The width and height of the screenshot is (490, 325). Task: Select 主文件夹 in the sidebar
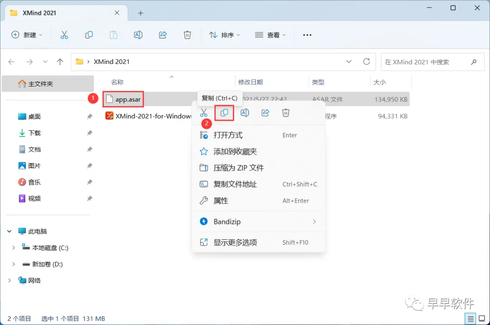[48, 84]
